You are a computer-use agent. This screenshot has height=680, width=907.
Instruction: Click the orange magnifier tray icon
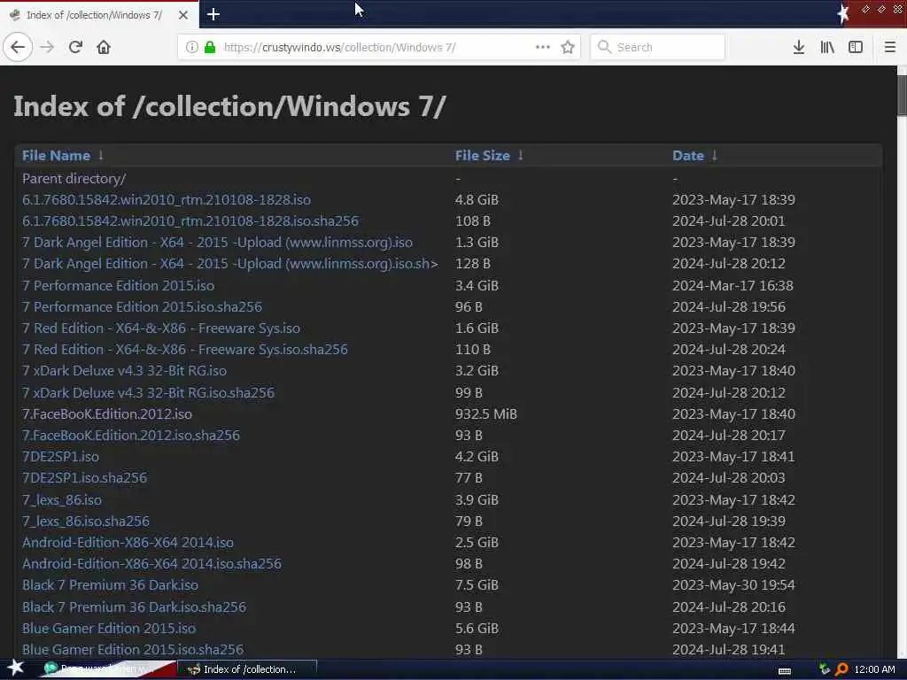(x=841, y=669)
